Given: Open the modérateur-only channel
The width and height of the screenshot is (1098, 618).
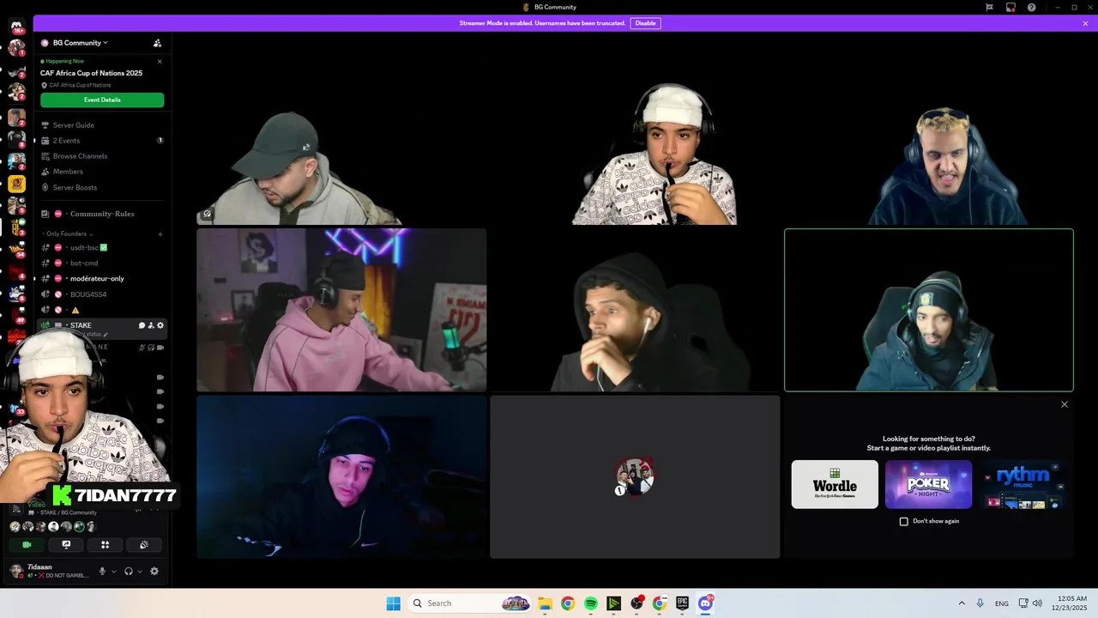Looking at the screenshot, I should point(102,278).
